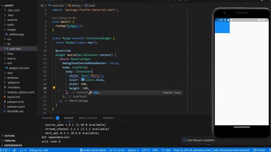Expand the windows folder
271x152 pixels.
point(13,78)
